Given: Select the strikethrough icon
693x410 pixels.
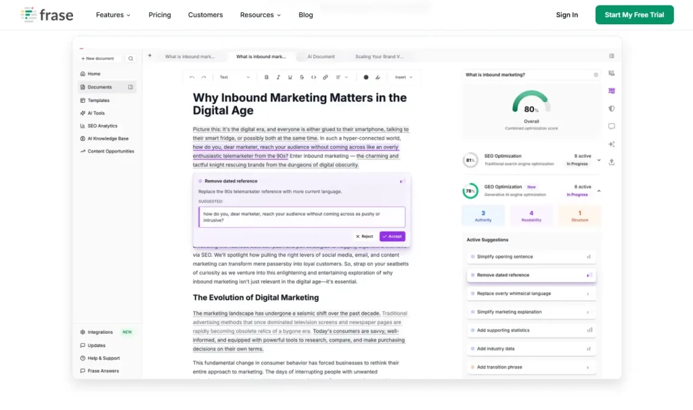Looking at the screenshot, I should (x=301, y=77).
